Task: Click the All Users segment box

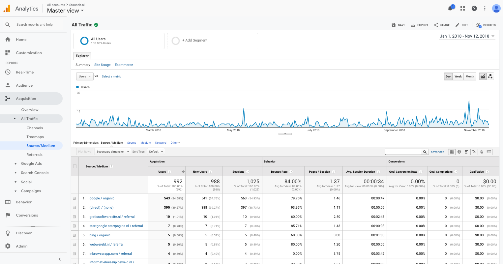Action: 119,41
